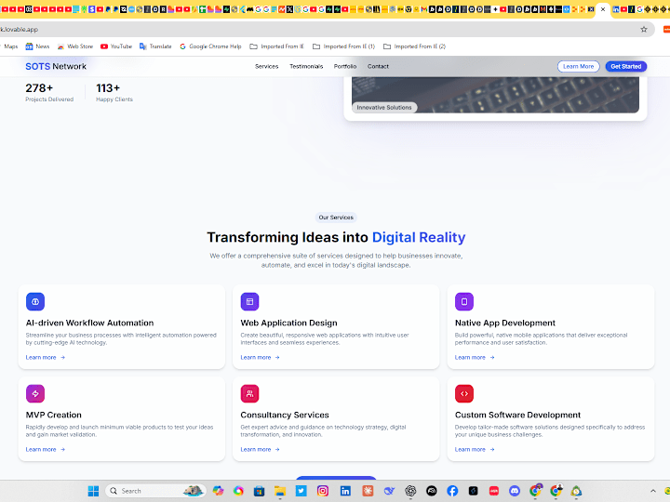The width and height of the screenshot is (670, 502).
Task: Open the YouTube bookmark
Action: click(x=116, y=46)
